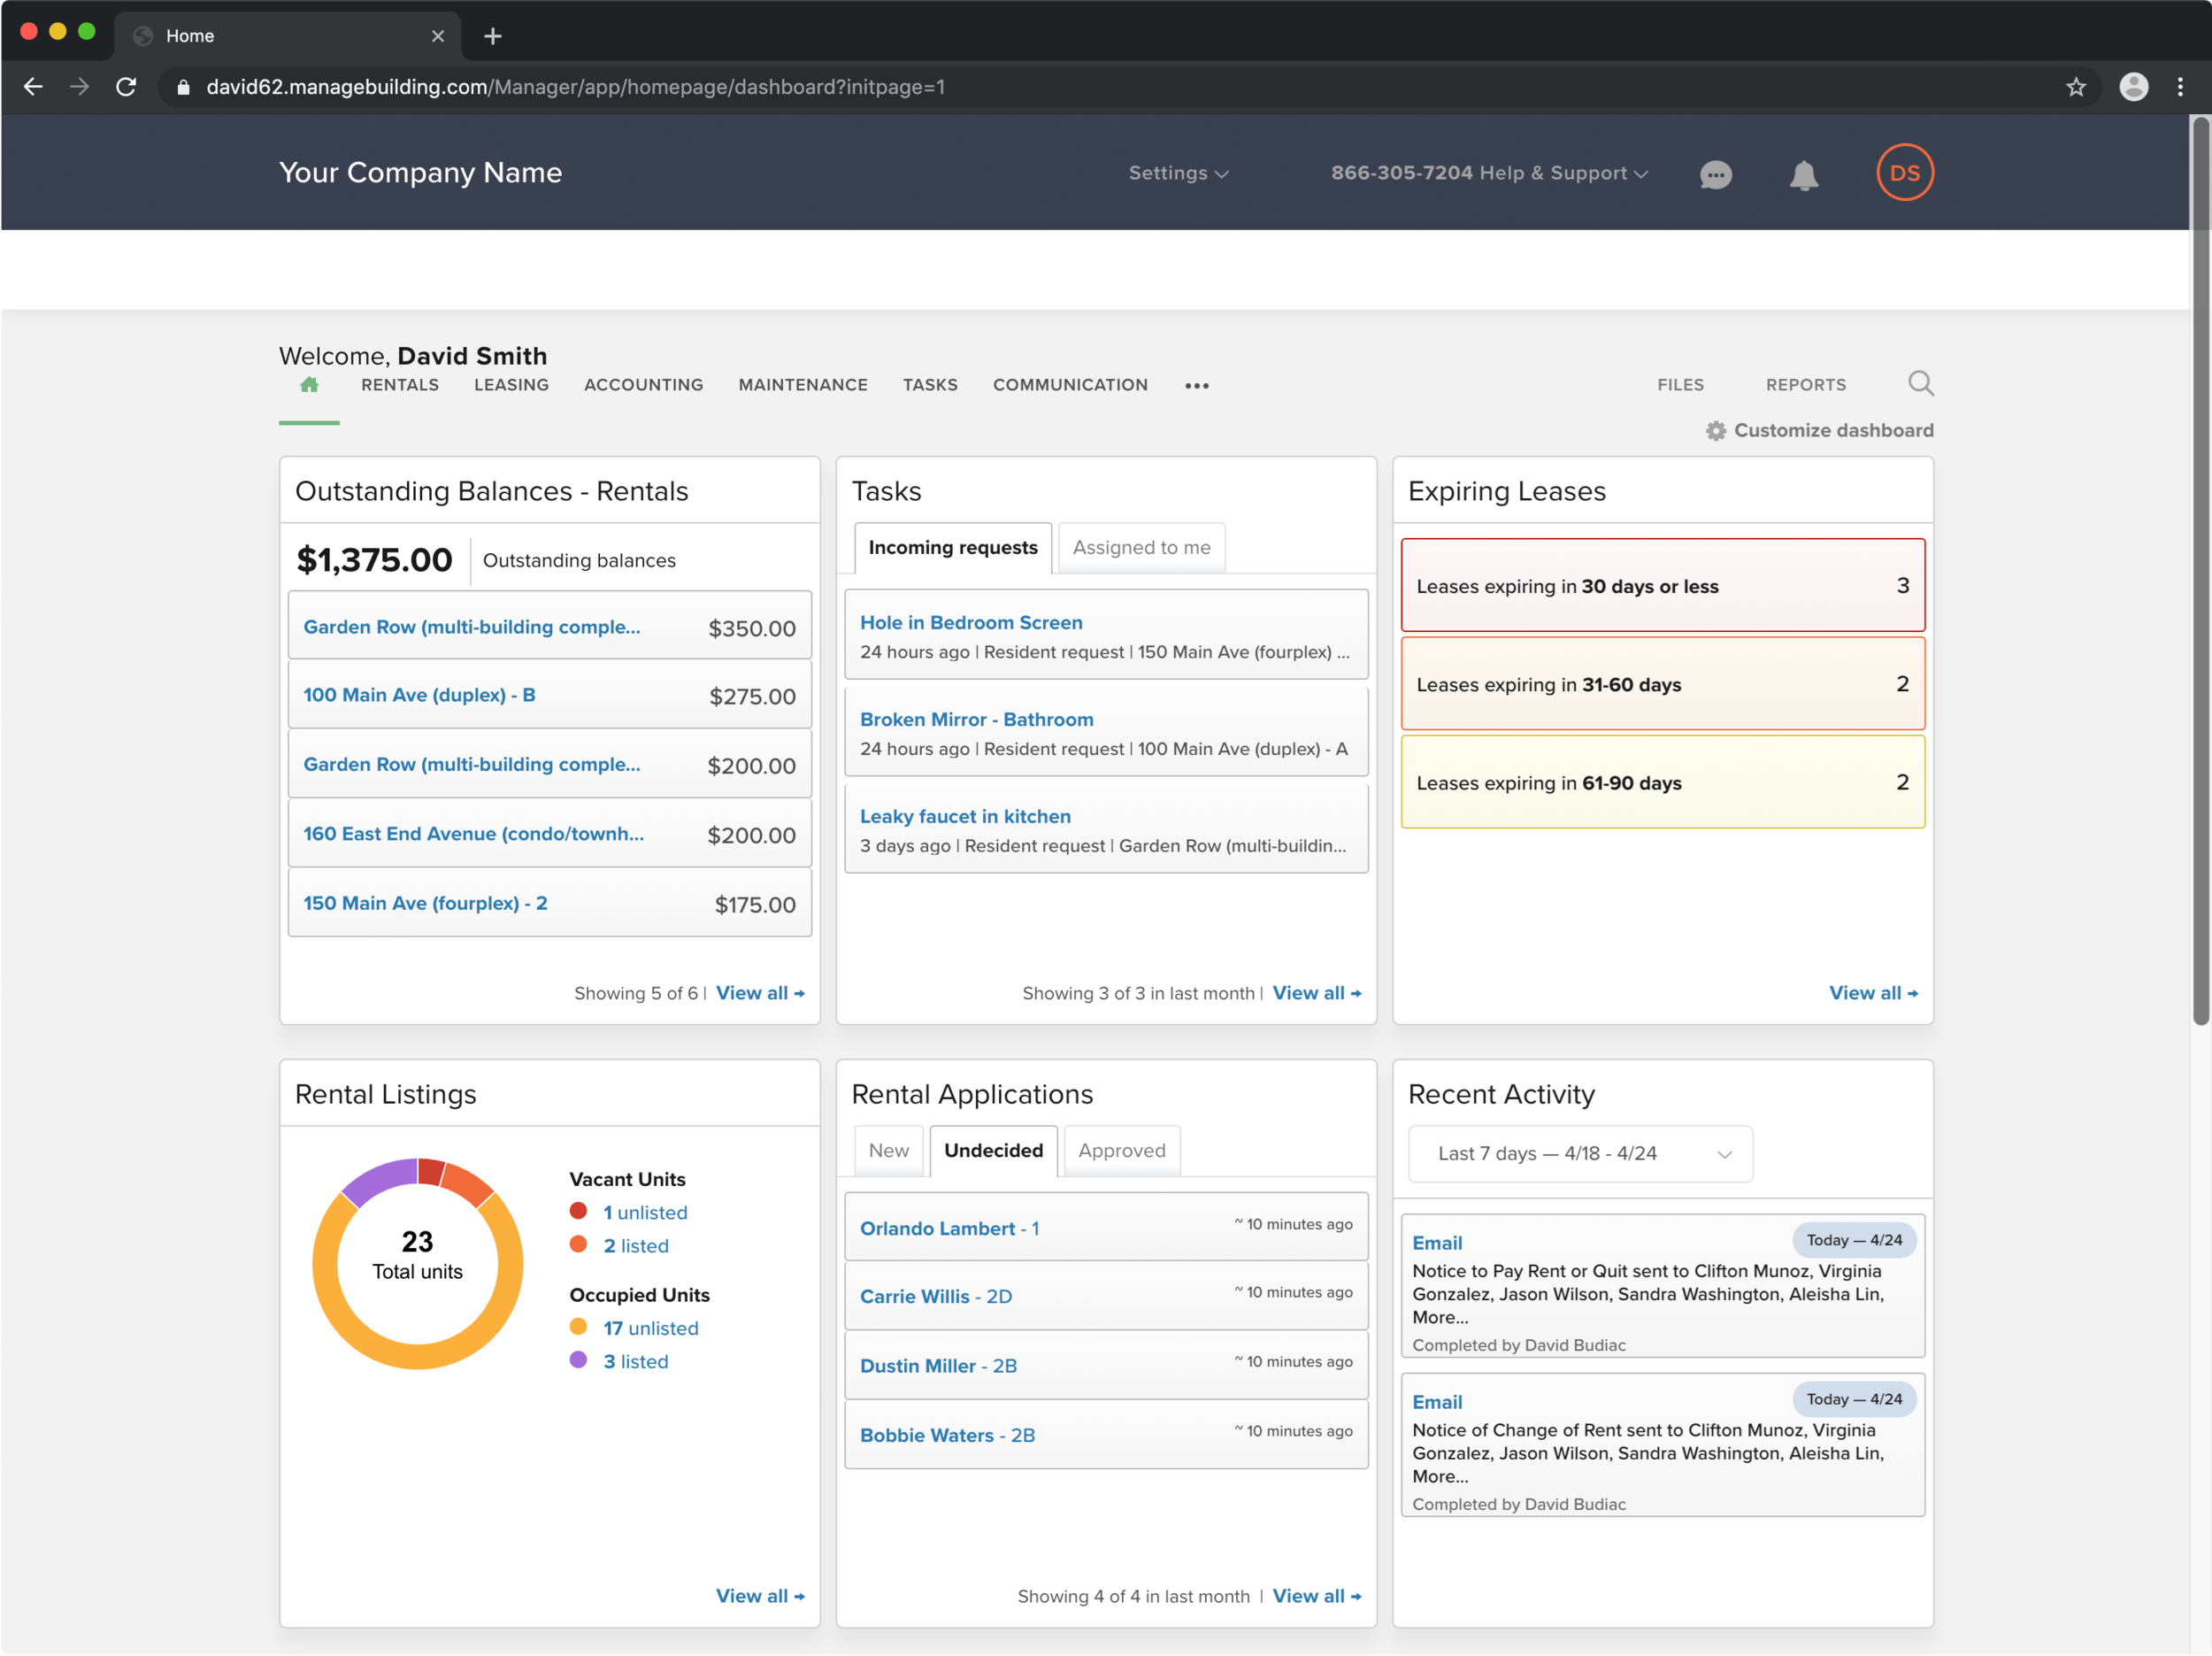Screen dimensions: 2212x1656
Task: Open the Maintenance menu
Action: 802,385
